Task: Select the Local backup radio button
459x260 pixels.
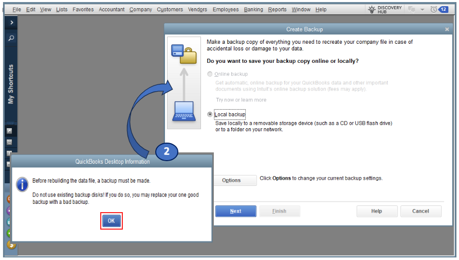Action: pos(210,114)
